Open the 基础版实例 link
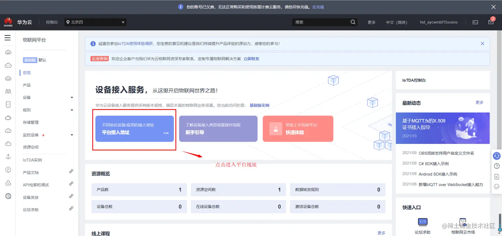The image size is (502, 236). tap(260, 105)
